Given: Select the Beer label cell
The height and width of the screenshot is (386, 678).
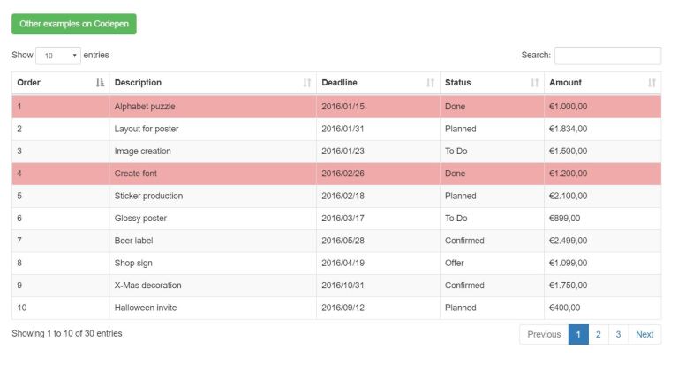Looking at the screenshot, I should coord(213,241).
